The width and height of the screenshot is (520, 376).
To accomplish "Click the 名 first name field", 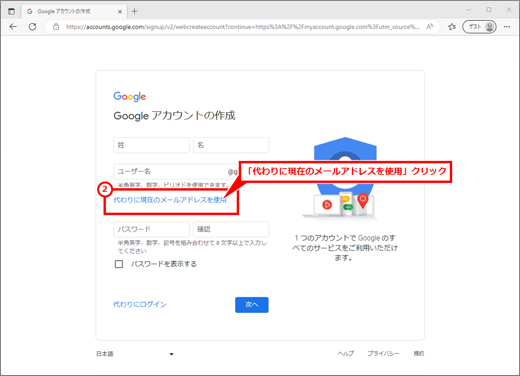I will click(x=231, y=145).
